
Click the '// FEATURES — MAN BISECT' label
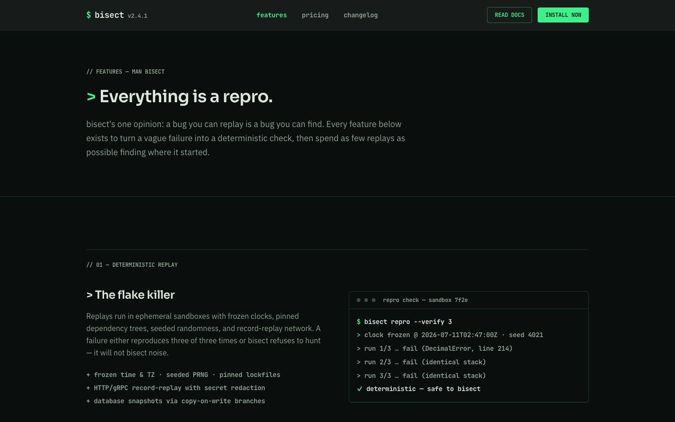[125, 72]
